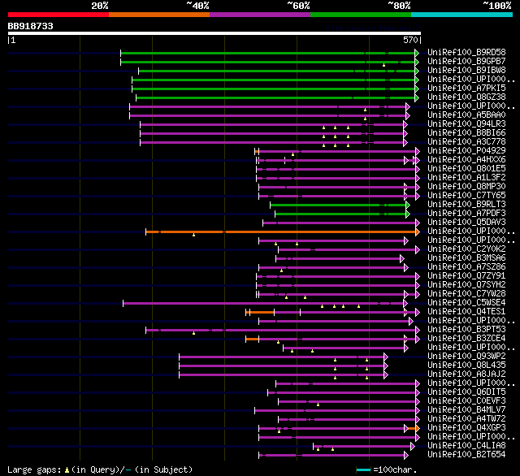Click the UniRef100_Q8L435 hit name
This screenshot has width=520, height=476.
tap(466, 366)
